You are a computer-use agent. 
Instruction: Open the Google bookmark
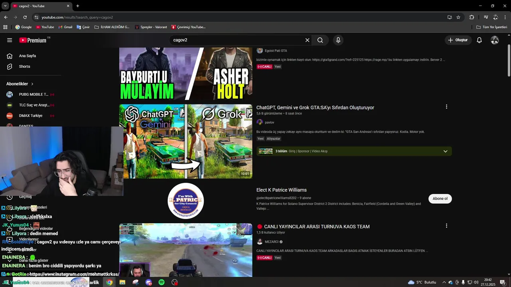pyautogui.click(x=24, y=27)
